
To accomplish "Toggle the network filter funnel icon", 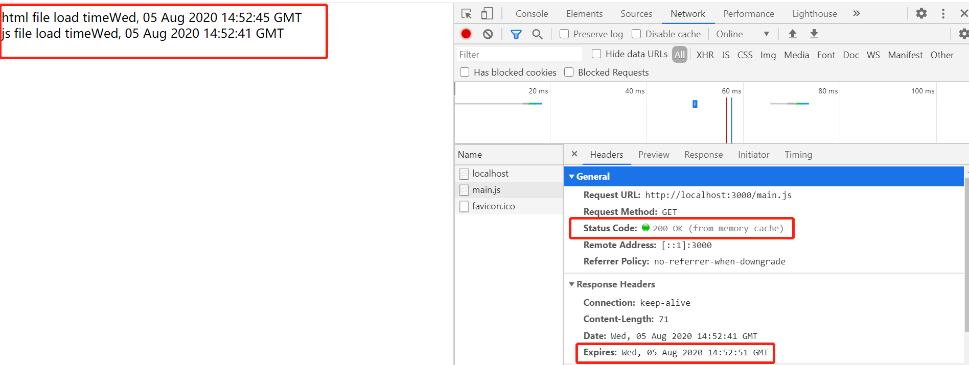I will (x=516, y=34).
